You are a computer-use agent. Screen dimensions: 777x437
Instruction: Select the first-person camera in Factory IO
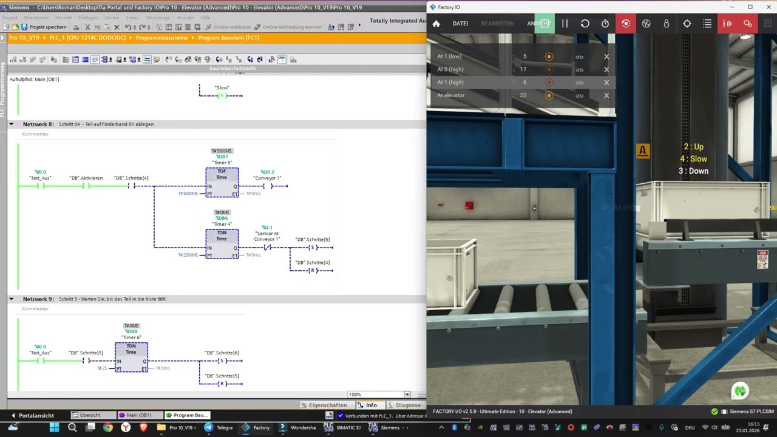tap(667, 24)
